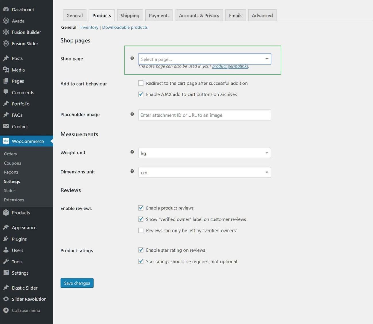
Task: Switch to the General settings tab
Action: 75,16
